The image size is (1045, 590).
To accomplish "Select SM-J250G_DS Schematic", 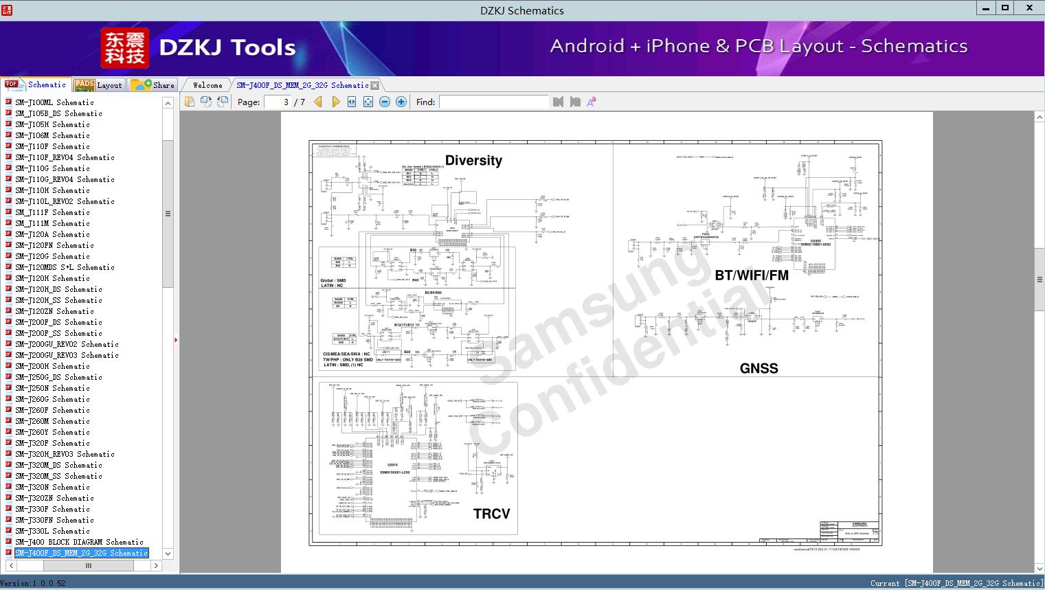I will [58, 377].
